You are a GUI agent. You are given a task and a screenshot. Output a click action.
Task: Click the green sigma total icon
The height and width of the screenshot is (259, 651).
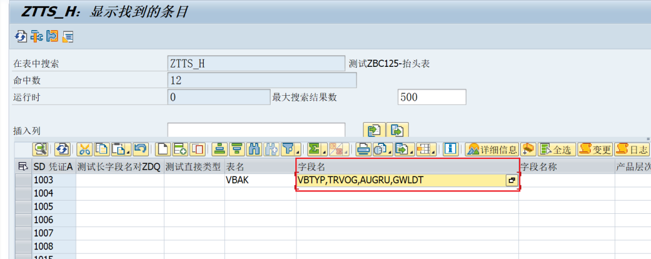[314, 149]
